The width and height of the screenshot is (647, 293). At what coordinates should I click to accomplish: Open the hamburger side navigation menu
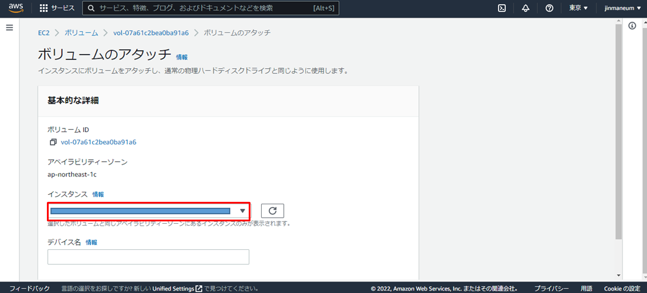tap(9, 28)
